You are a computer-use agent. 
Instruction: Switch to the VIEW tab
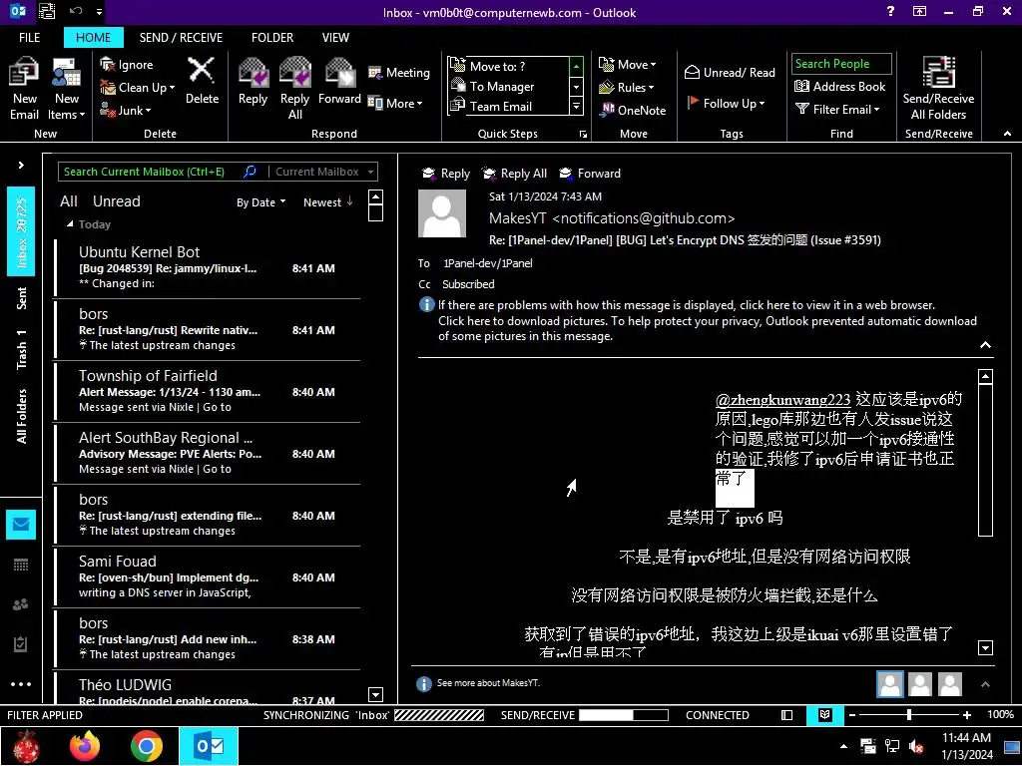(335, 37)
